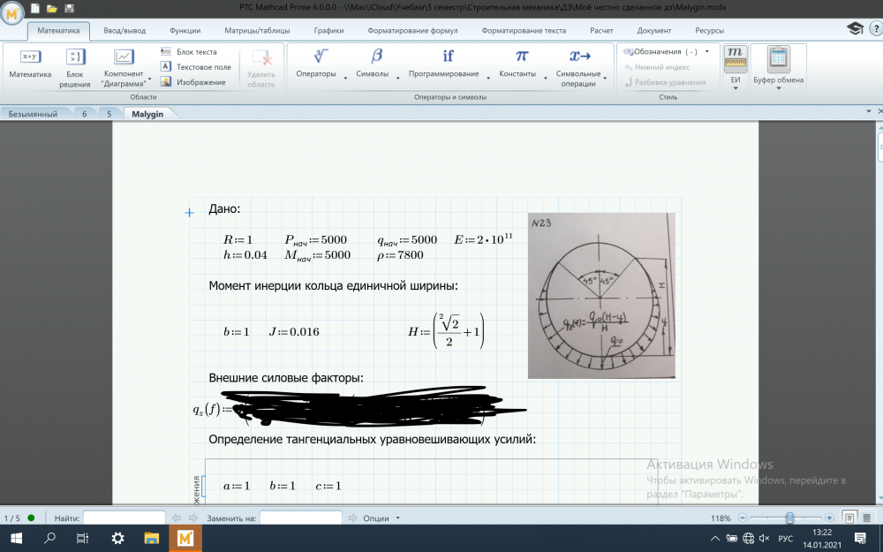Click the Find (Найти) input field
Viewport: 883px width, 552px height.
124,518
